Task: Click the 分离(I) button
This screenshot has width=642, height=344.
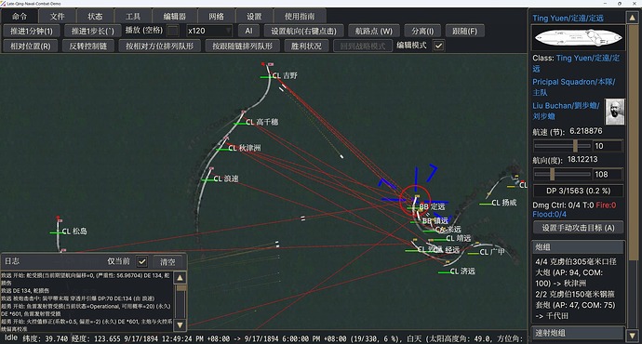Action: (x=422, y=31)
